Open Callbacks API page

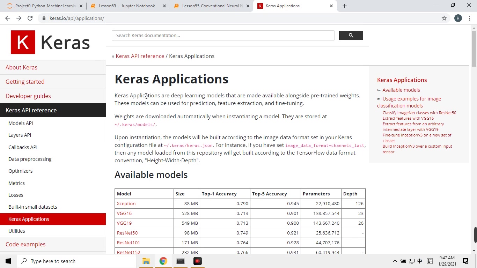coord(23,147)
